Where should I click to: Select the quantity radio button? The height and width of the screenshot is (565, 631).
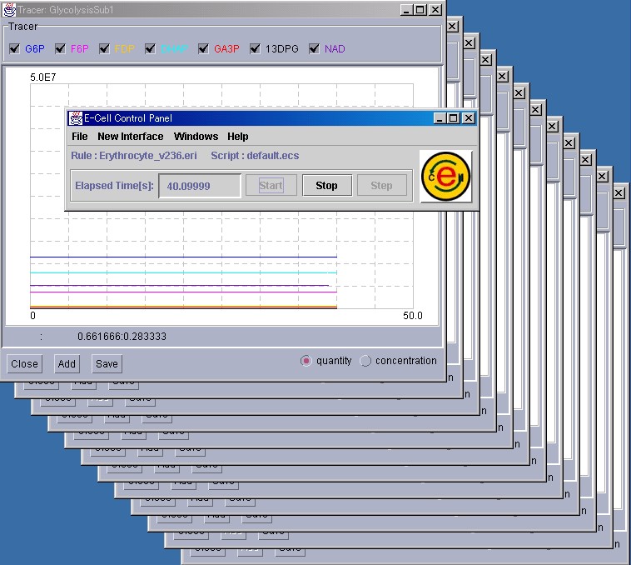tap(306, 361)
